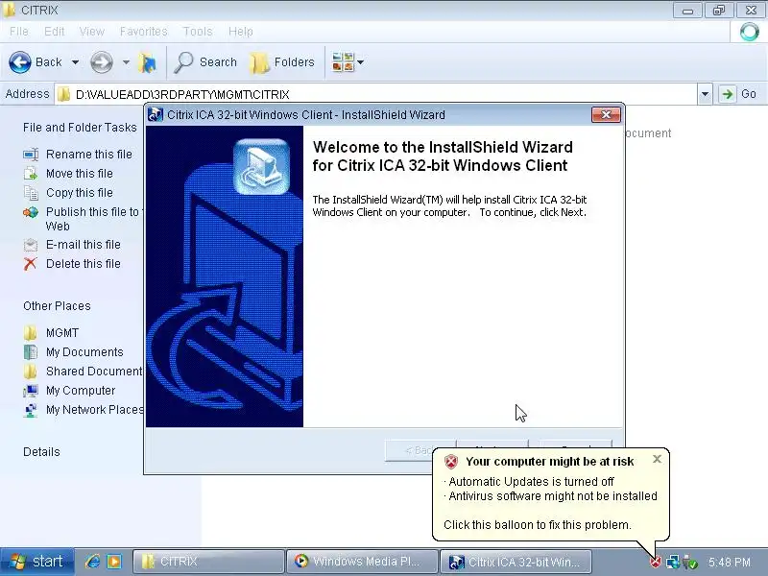Click the Rename this file icon

point(31,155)
